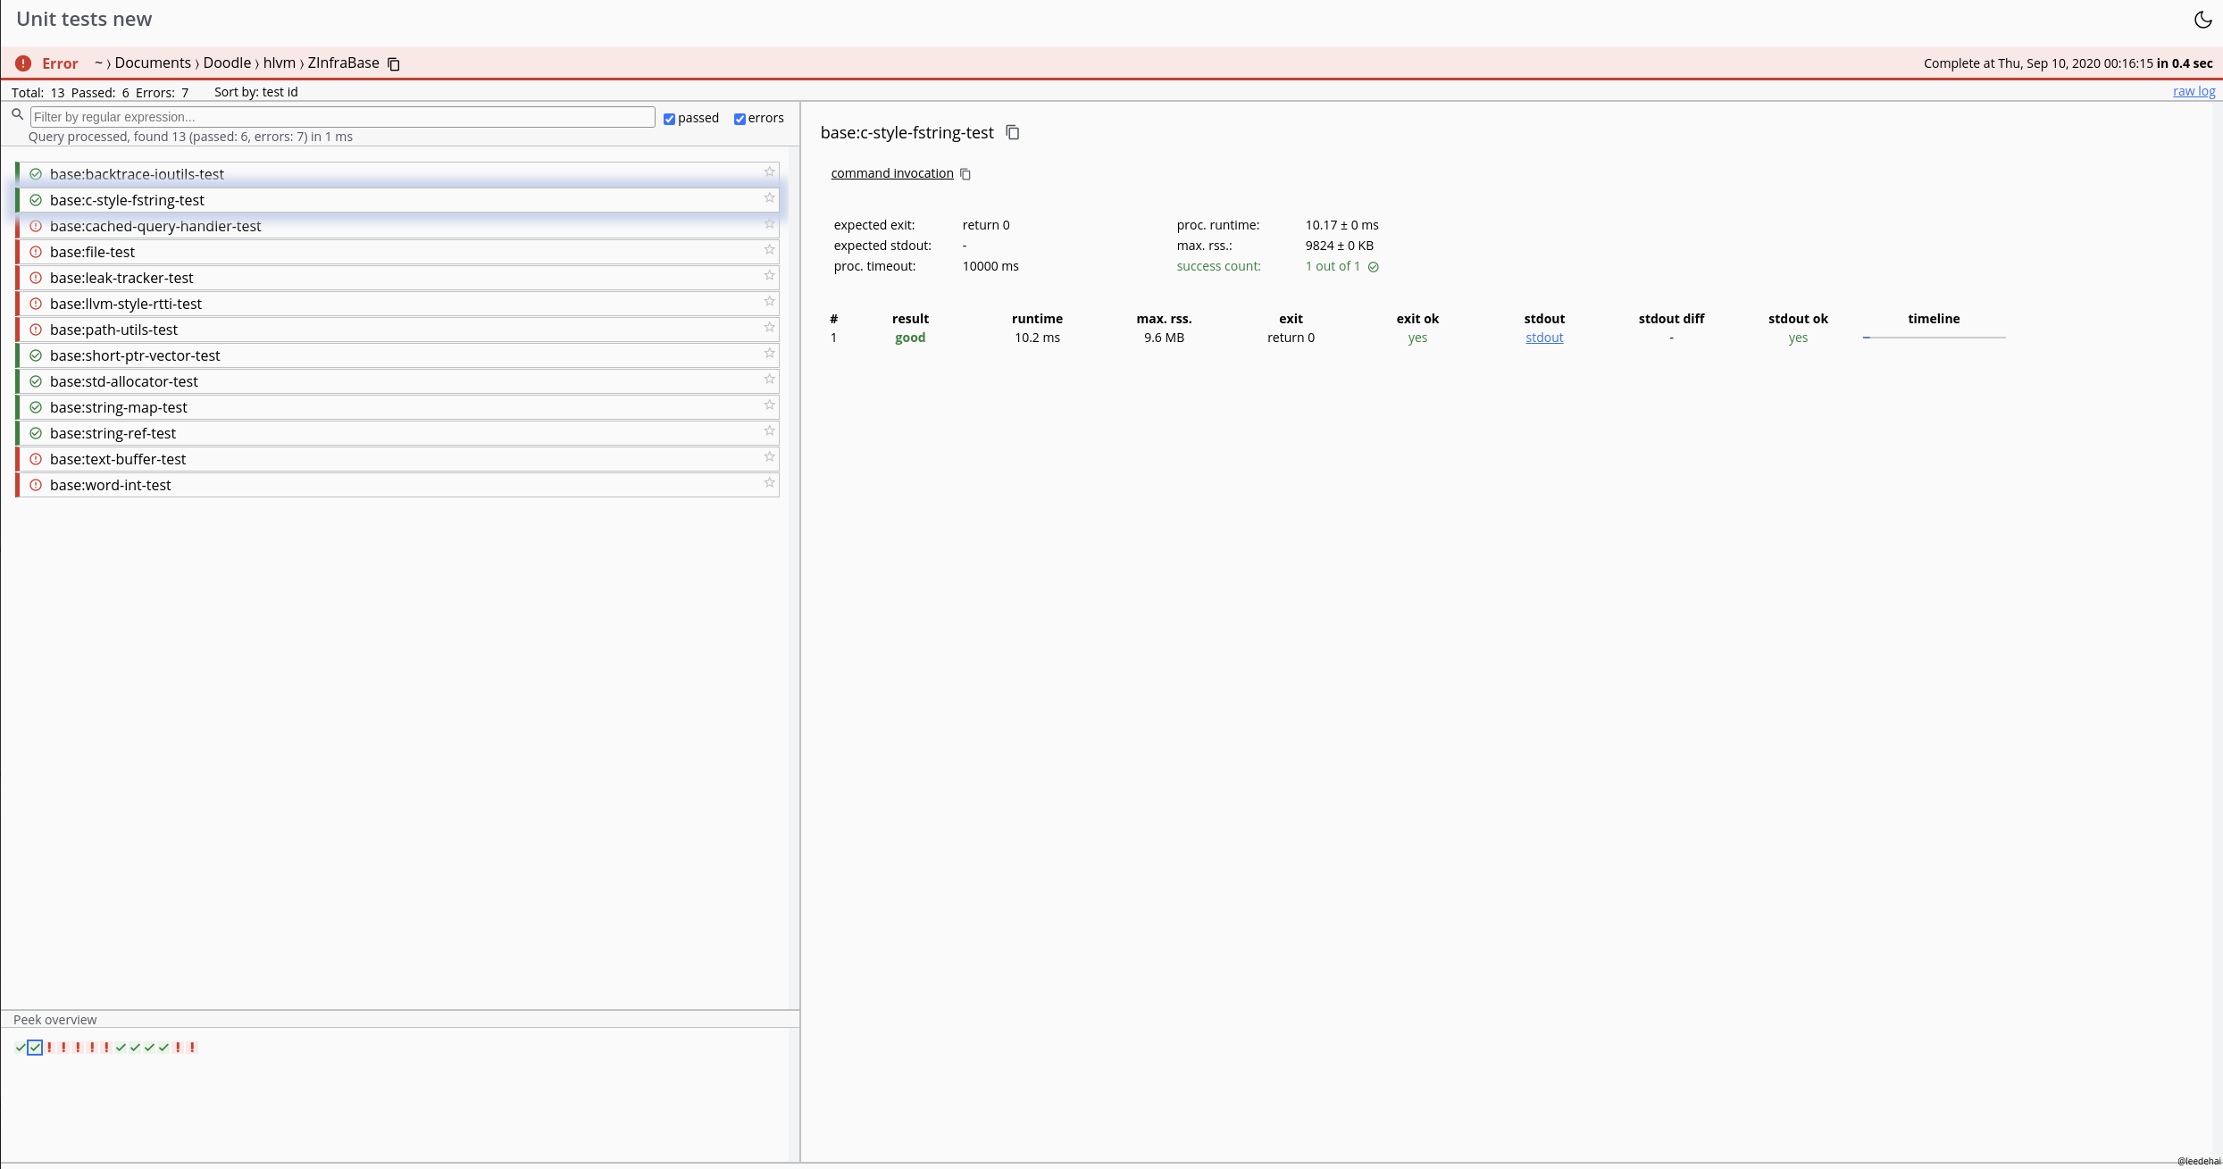Click the search magnifier icon
2223x1169 pixels.
click(17, 114)
